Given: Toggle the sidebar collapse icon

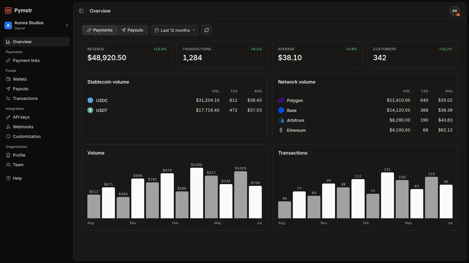Looking at the screenshot, I should click(x=81, y=11).
